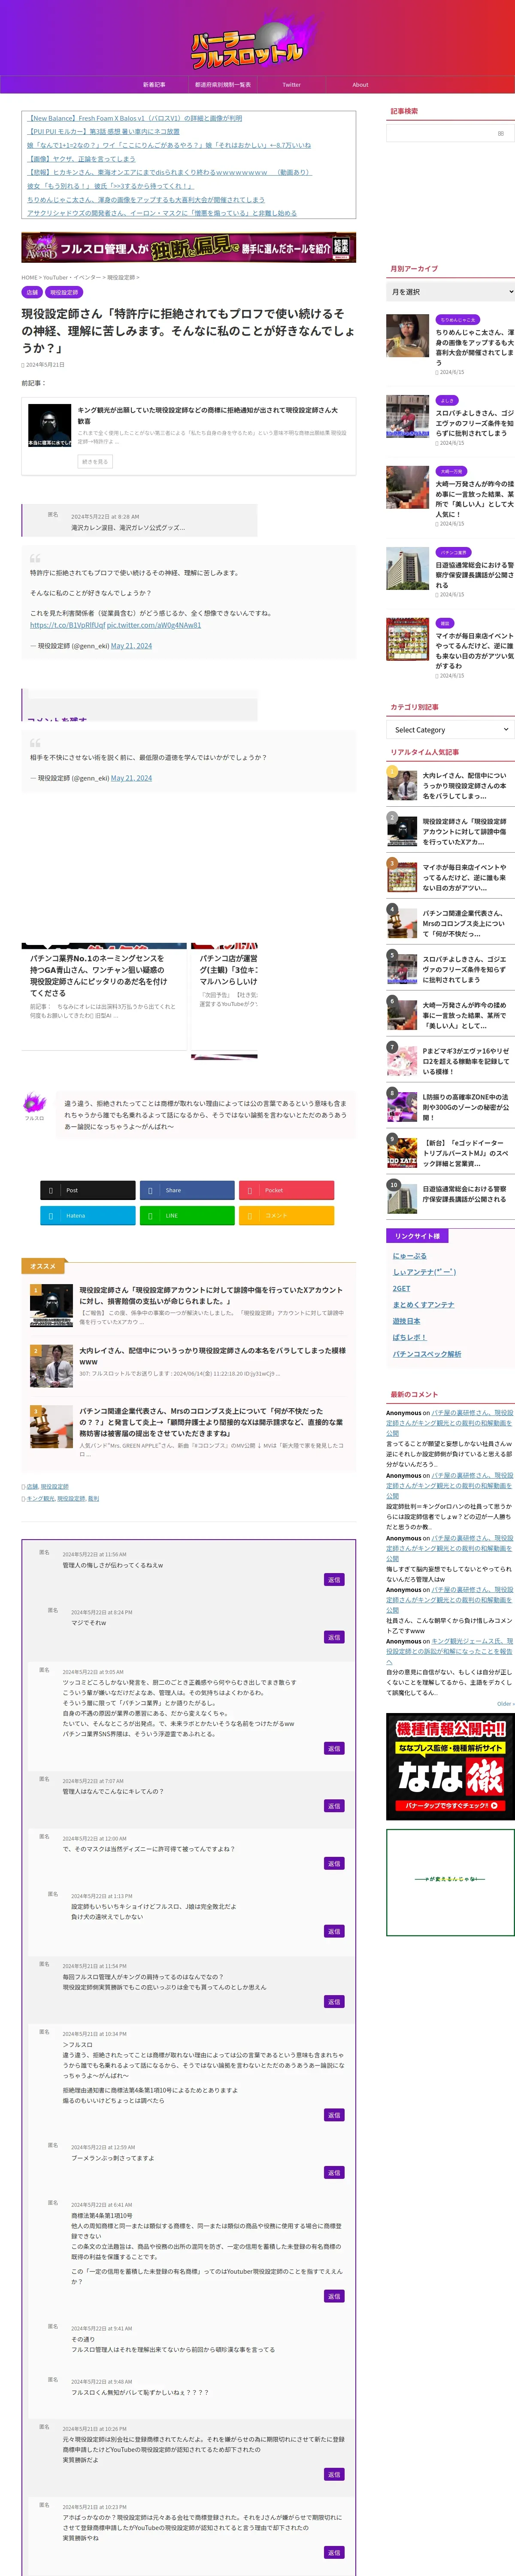Open the PUI PUI モルカー 第3話 link
This screenshot has height=2576, width=515.
point(103,131)
